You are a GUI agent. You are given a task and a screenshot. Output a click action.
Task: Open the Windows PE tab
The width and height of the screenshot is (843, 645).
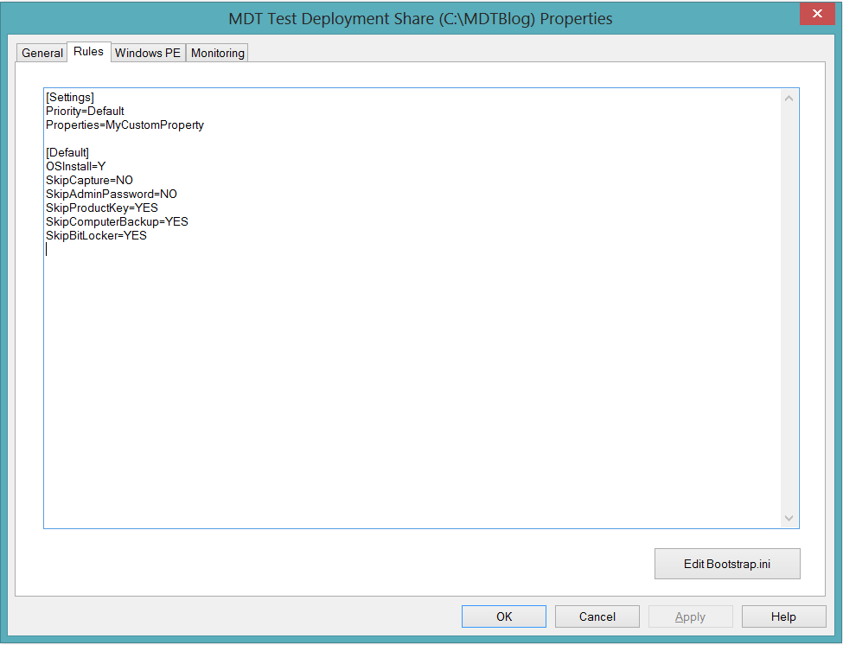148,53
